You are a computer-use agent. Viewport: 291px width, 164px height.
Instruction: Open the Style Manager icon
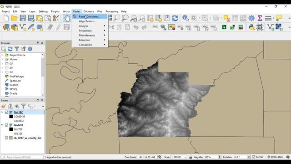click(x=56, y=18)
